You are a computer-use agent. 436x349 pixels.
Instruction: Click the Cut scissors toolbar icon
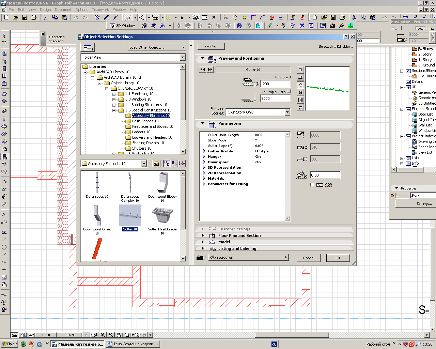(x=45, y=17)
